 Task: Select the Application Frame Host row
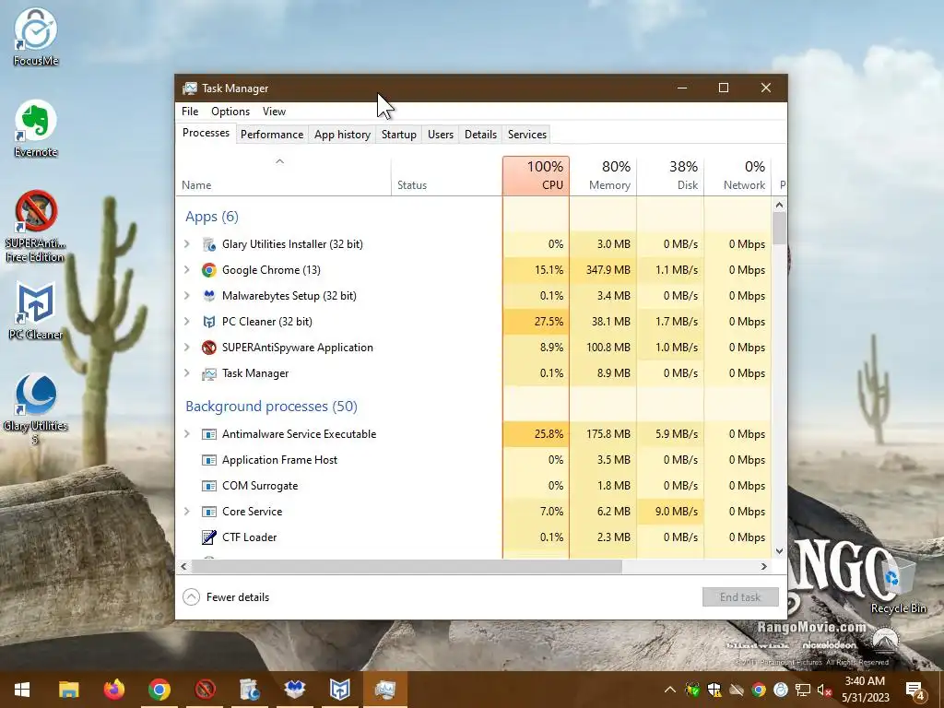[x=474, y=460]
